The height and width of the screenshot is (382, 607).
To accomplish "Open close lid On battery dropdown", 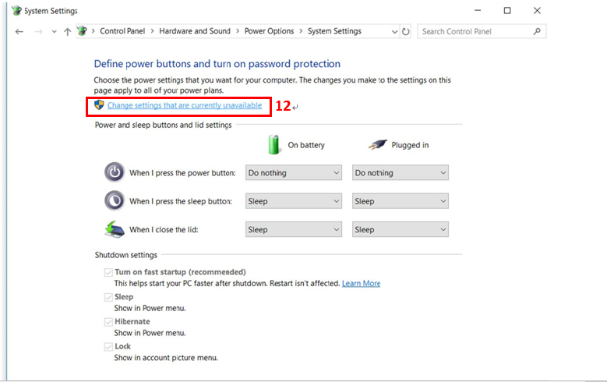I will [294, 229].
